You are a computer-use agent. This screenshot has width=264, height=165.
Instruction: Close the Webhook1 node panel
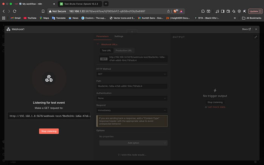(x=256, y=29)
